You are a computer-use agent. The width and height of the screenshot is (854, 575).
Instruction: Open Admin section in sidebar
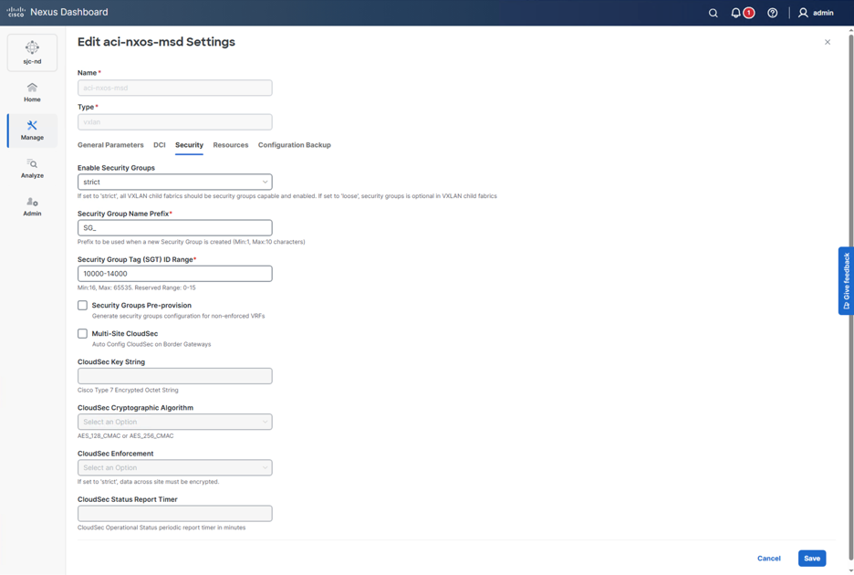click(32, 206)
